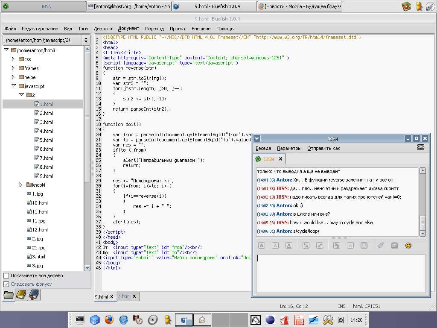Launch Firefox from the bottom panel
The height and width of the screenshot is (328, 437).
(109, 319)
